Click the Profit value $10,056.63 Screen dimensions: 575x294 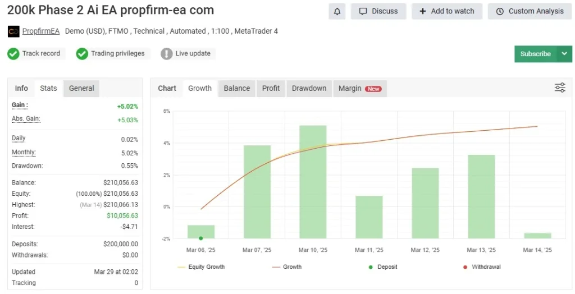point(122,215)
